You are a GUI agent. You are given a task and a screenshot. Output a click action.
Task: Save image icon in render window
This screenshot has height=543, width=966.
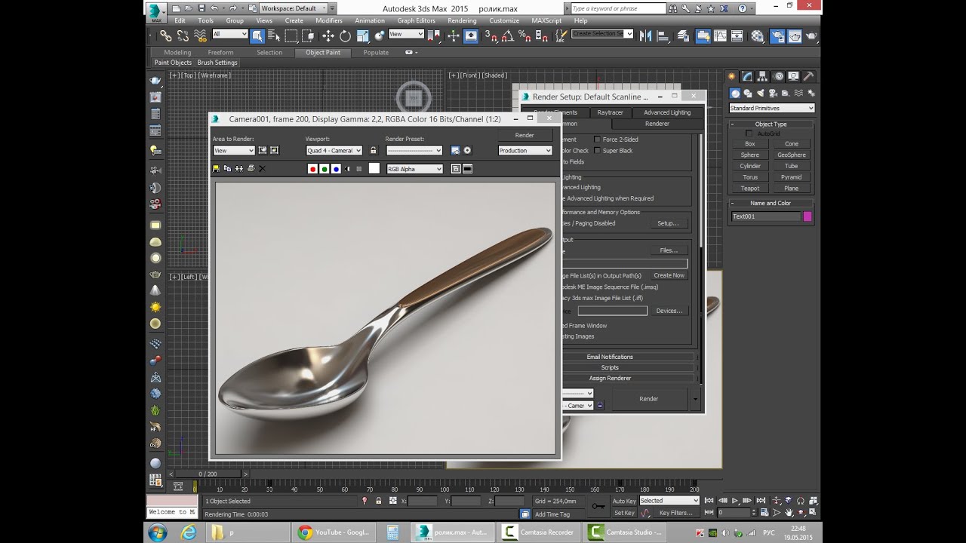pyautogui.click(x=217, y=169)
